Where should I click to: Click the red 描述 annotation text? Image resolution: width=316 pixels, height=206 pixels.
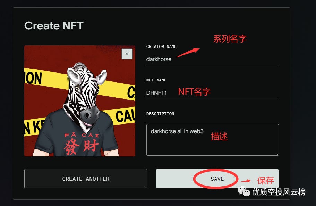[219, 137]
